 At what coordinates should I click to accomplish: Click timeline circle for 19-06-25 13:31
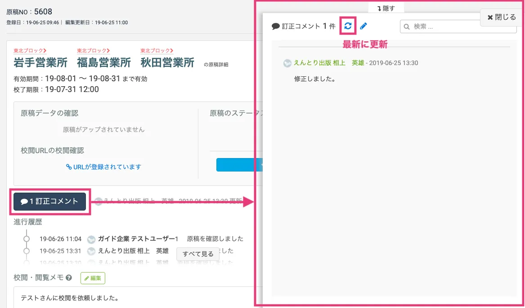click(27, 251)
